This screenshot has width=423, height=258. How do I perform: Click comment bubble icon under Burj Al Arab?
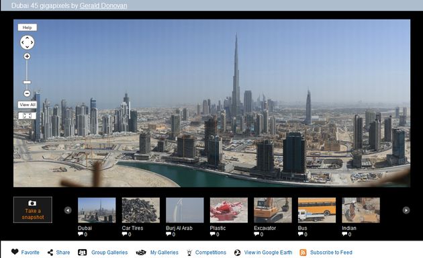point(169,234)
